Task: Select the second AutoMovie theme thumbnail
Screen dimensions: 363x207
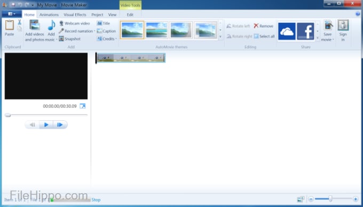Action: click(x=156, y=30)
